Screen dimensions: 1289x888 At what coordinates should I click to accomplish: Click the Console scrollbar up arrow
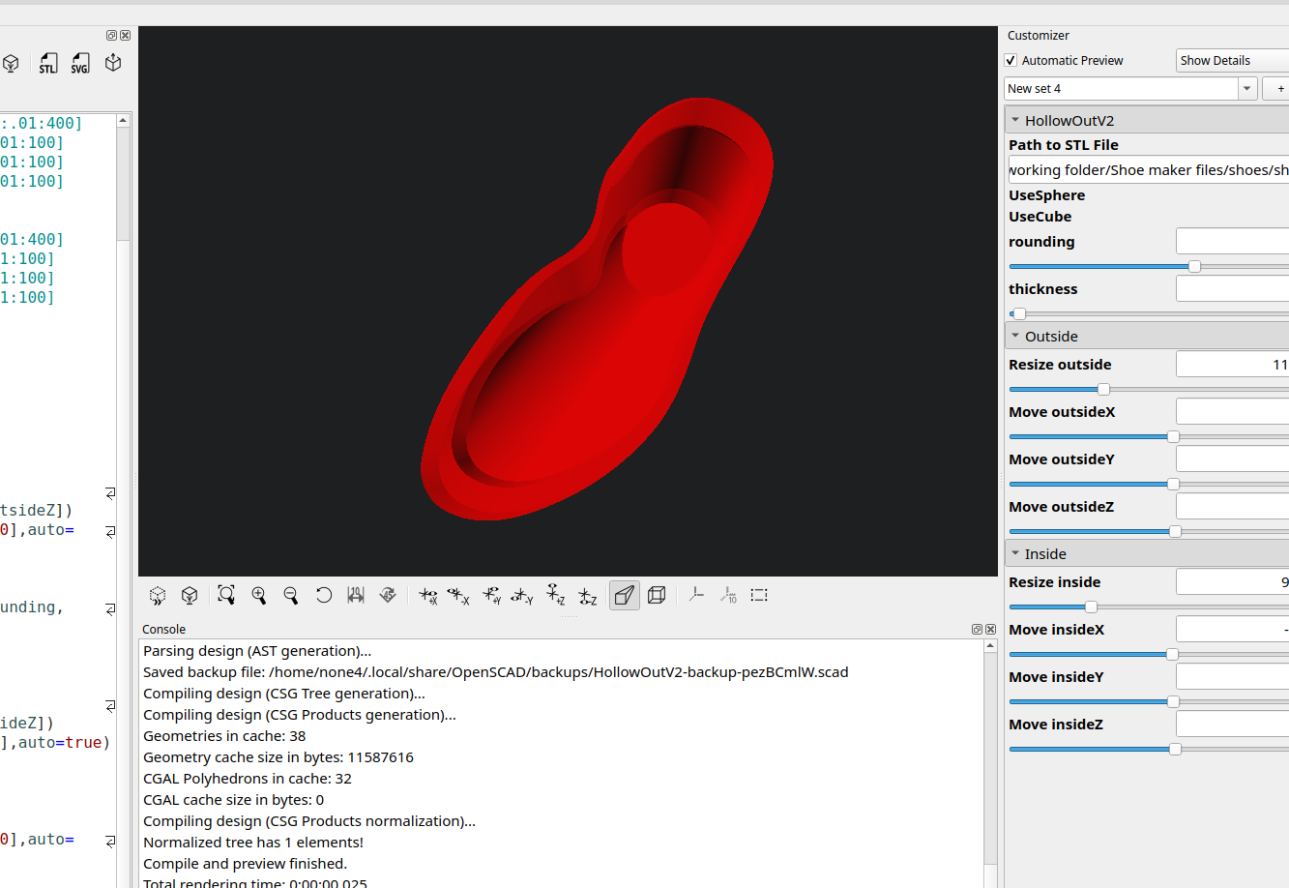tap(990, 646)
